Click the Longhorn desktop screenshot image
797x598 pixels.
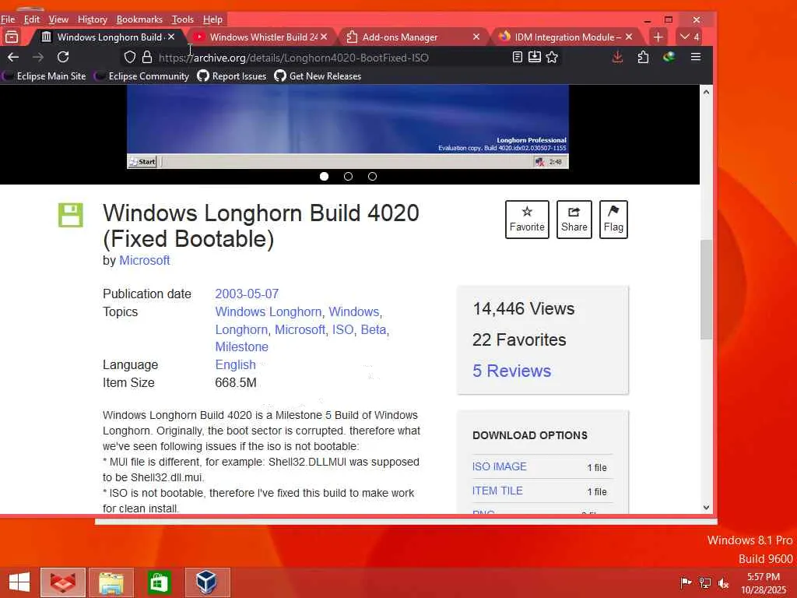[x=348, y=127]
